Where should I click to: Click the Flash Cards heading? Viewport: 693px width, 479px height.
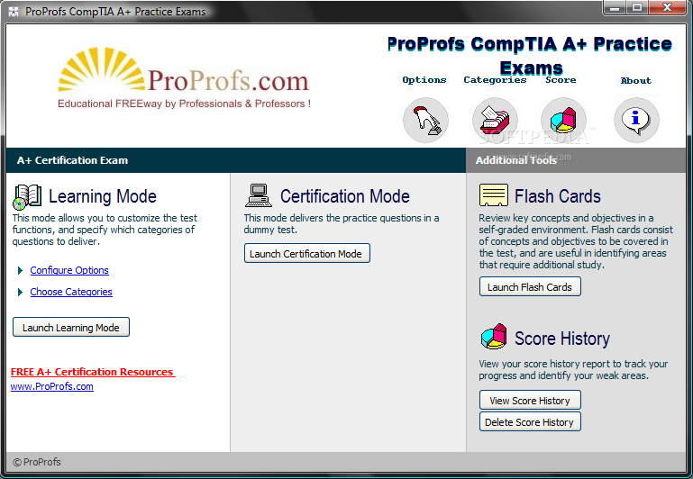[x=558, y=196]
